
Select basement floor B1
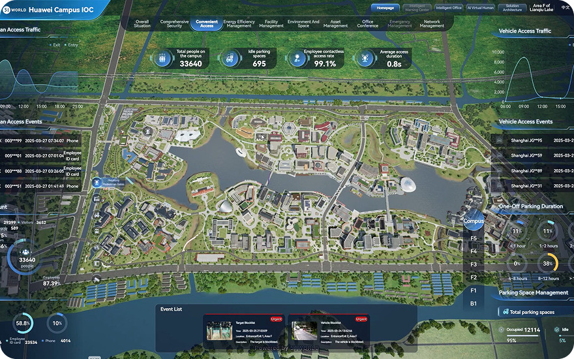pos(474,304)
